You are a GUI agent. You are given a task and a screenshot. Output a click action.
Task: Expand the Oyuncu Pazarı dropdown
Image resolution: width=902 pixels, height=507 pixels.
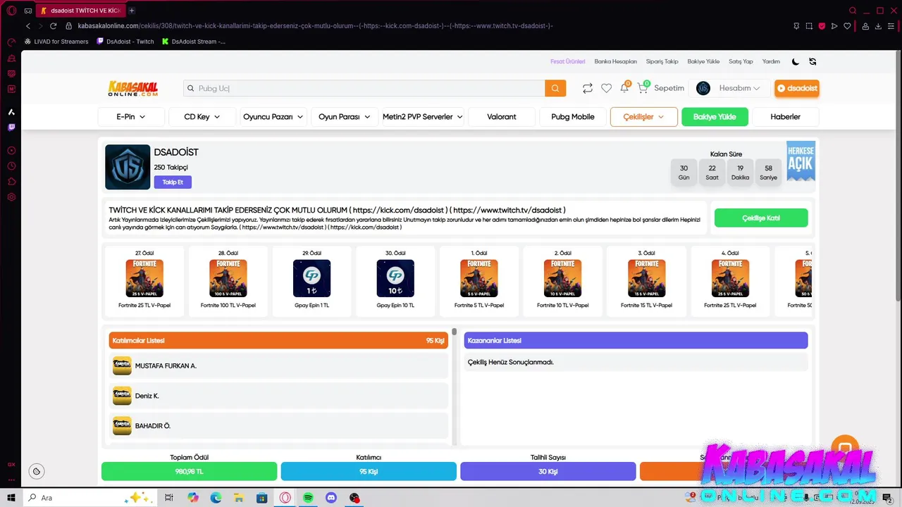pos(273,117)
